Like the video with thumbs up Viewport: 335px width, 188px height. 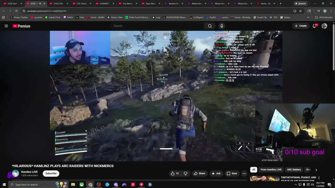(x=175, y=173)
